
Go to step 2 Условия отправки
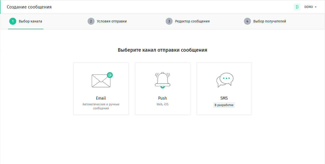click(107, 21)
